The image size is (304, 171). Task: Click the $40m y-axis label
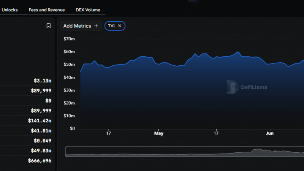[69, 78]
